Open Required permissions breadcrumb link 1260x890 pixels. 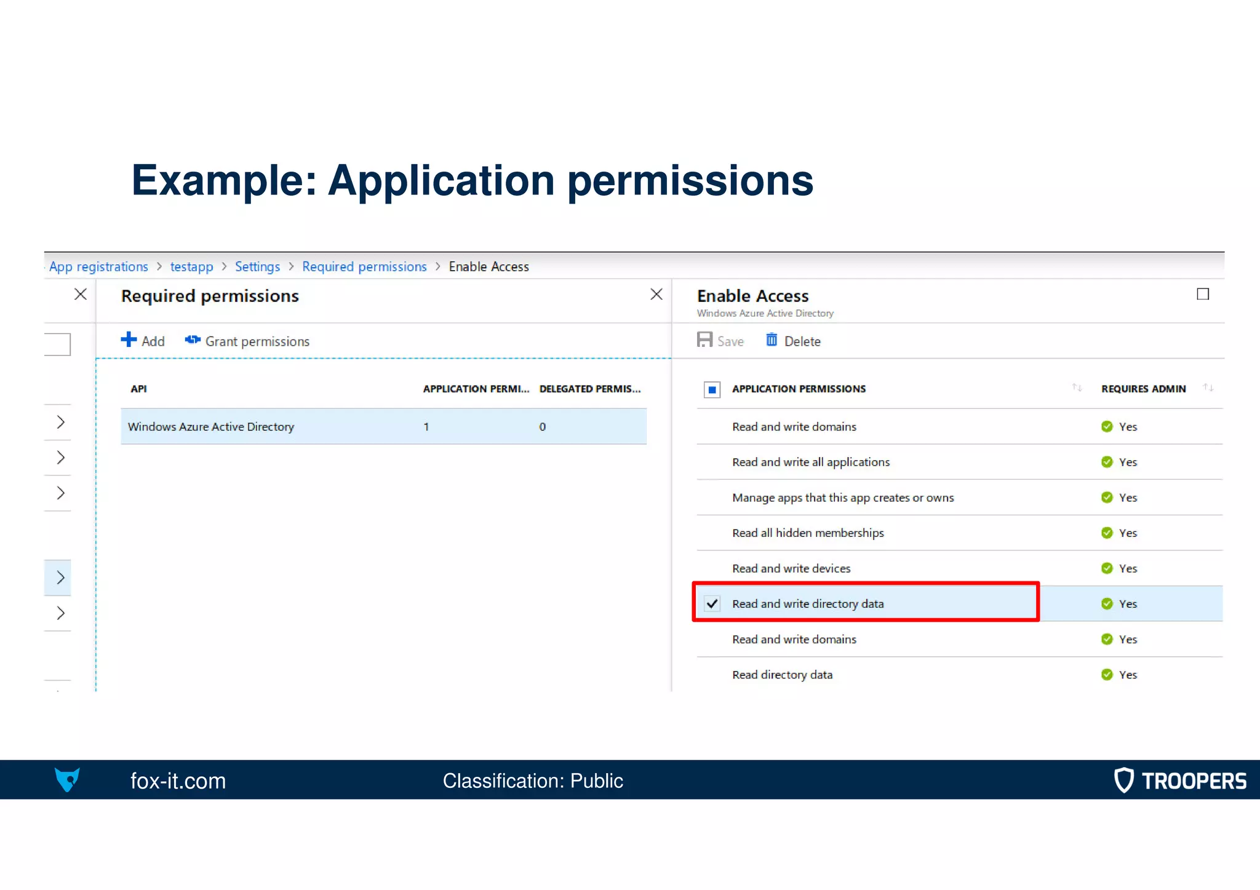click(x=364, y=266)
